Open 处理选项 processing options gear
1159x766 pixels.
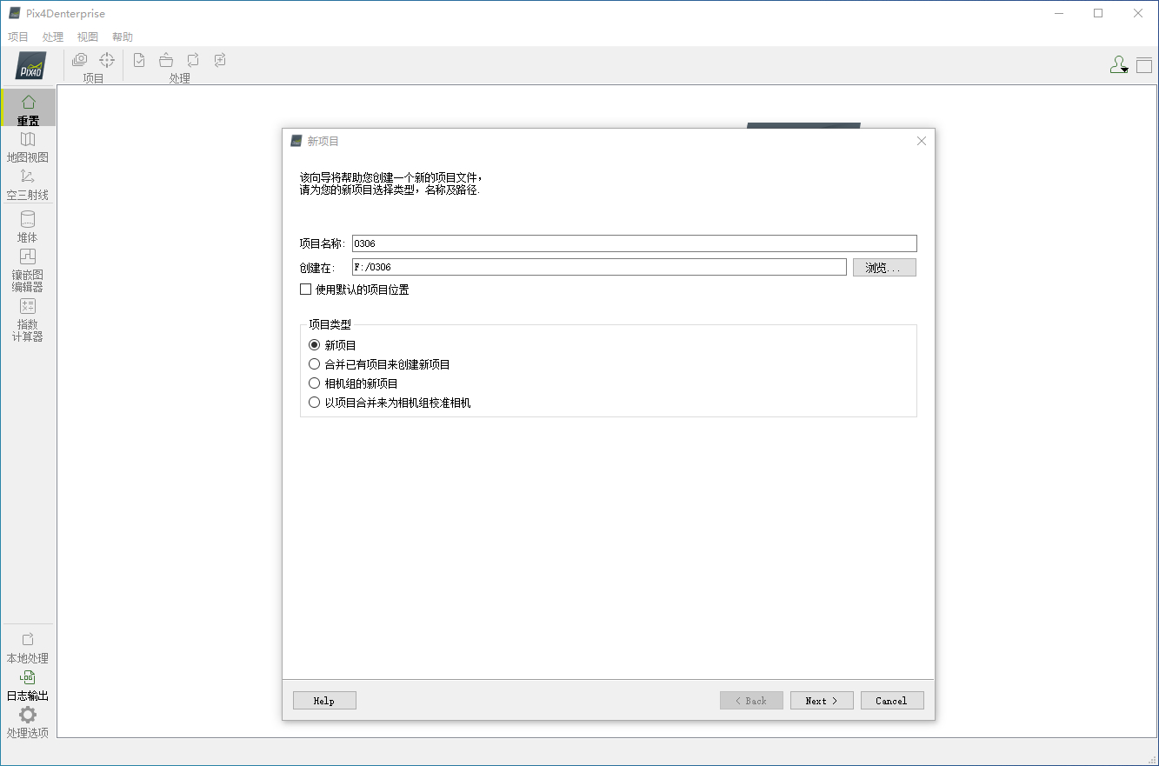28,723
